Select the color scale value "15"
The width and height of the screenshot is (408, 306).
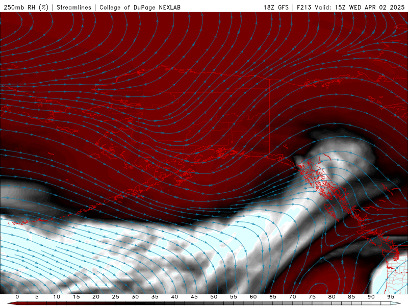[76, 297]
